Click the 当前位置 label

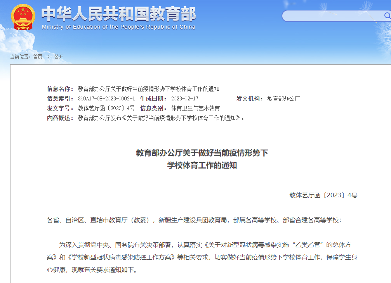21,57
